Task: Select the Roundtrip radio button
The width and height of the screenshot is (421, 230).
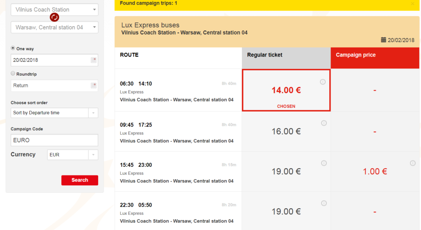Action: click(x=13, y=74)
